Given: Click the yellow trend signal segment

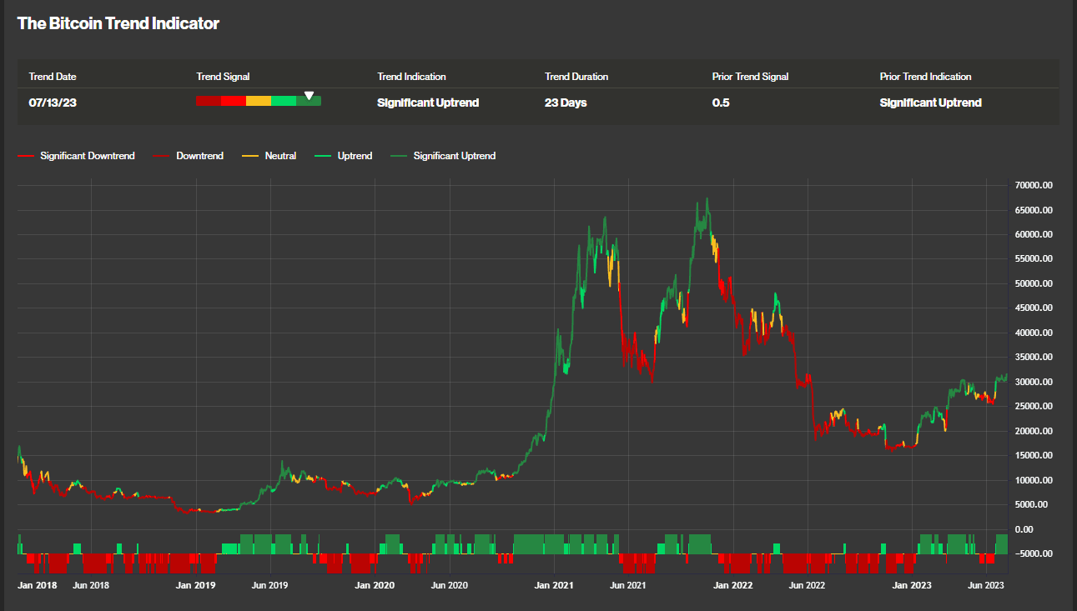Looking at the screenshot, I should 259,101.
